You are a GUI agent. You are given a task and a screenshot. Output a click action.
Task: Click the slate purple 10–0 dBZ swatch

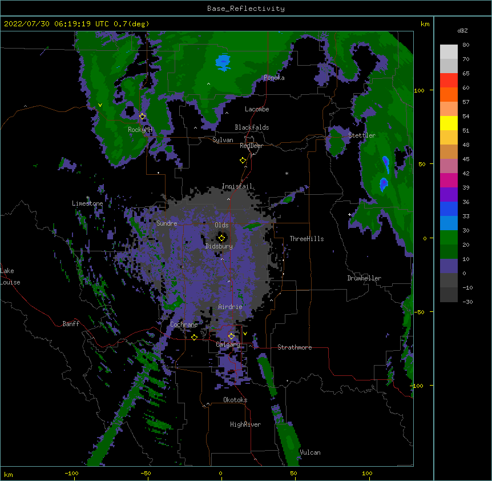(449, 266)
